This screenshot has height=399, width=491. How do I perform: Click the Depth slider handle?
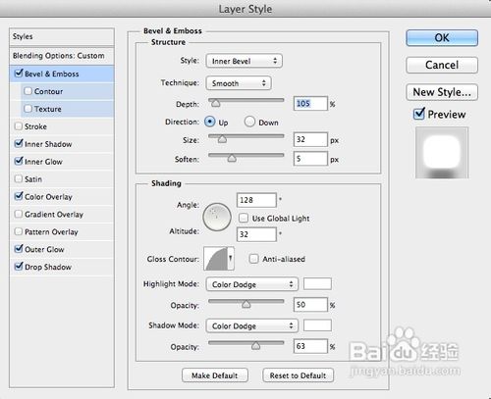(215, 103)
